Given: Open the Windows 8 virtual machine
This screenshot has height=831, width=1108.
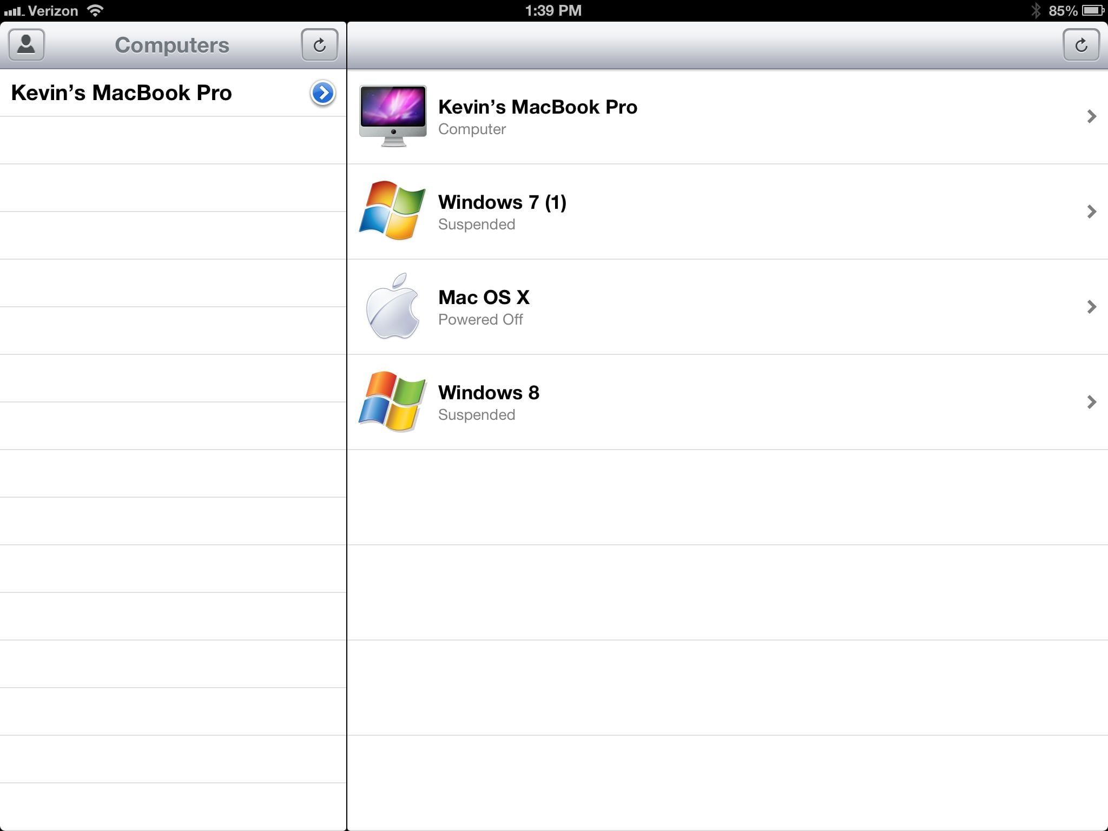Looking at the screenshot, I should 728,402.
